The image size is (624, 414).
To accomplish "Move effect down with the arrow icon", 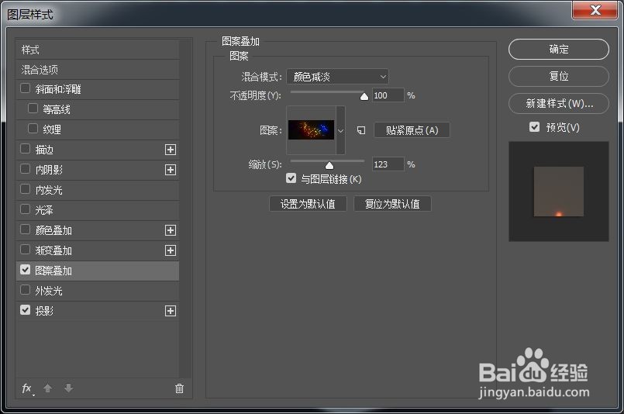I will click(x=68, y=388).
